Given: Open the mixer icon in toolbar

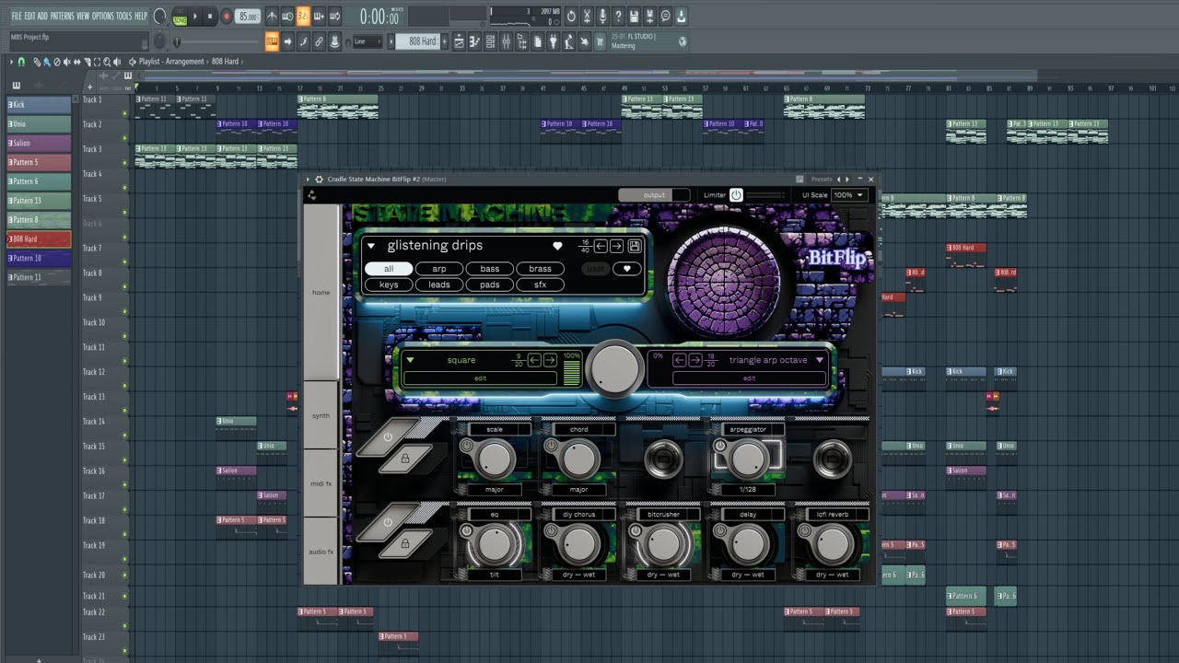Looking at the screenshot, I should pyautogui.click(x=506, y=41).
